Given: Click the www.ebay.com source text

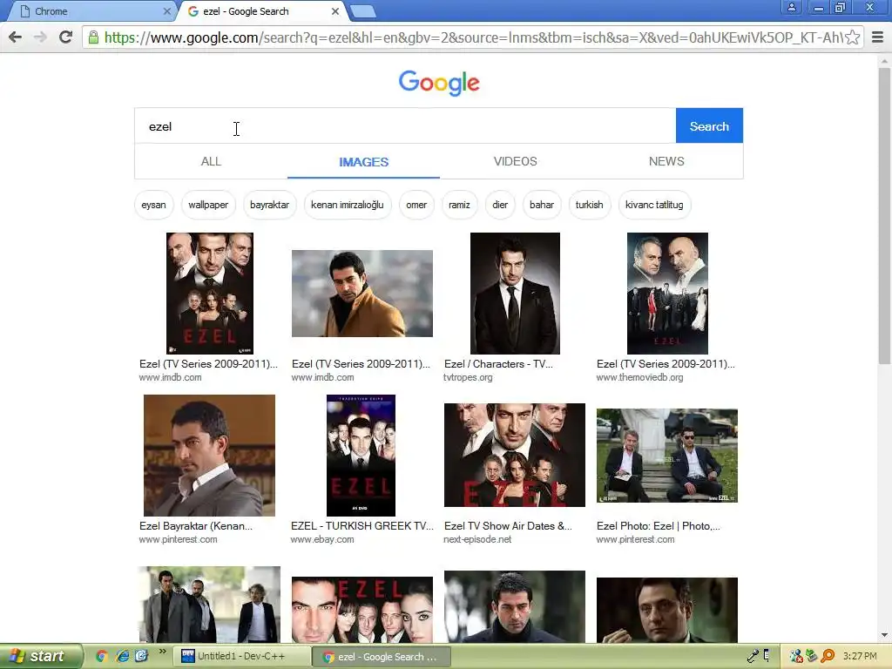Looking at the screenshot, I should click(322, 540).
